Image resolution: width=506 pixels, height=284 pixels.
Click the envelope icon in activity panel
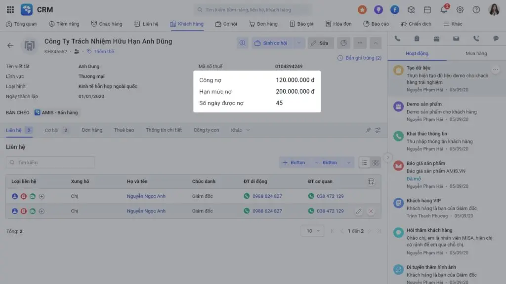(x=456, y=38)
